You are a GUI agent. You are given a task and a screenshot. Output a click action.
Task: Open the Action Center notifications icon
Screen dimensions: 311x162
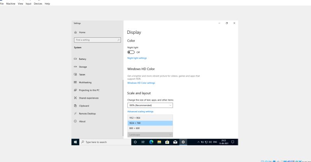click(x=233, y=142)
